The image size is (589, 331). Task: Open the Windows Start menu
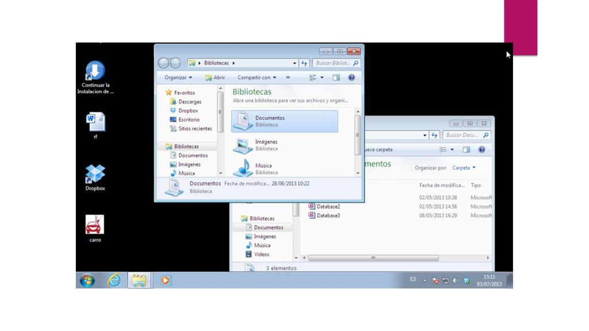(87, 280)
